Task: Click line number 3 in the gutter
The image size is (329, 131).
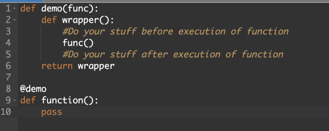Action: pyautogui.click(x=8, y=31)
